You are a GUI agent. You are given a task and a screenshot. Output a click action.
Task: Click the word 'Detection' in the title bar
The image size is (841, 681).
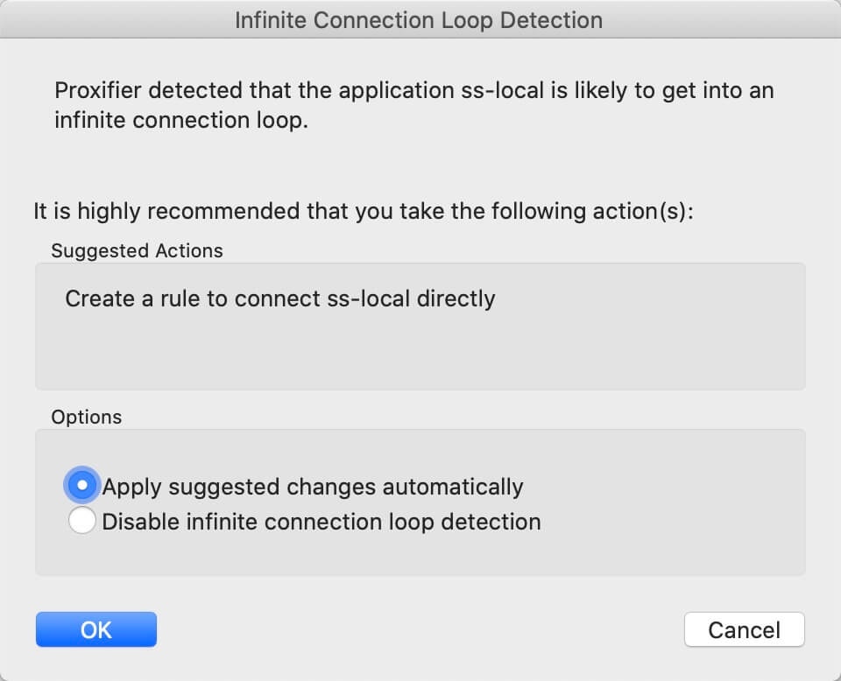pos(555,20)
